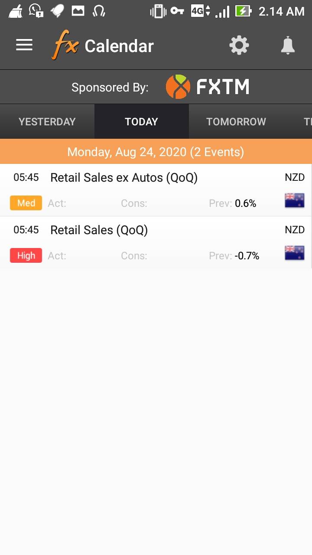Tap the notification bell icon

(x=288, y=45)
